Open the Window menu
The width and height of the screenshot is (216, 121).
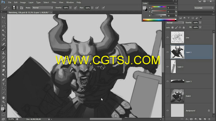70,2
